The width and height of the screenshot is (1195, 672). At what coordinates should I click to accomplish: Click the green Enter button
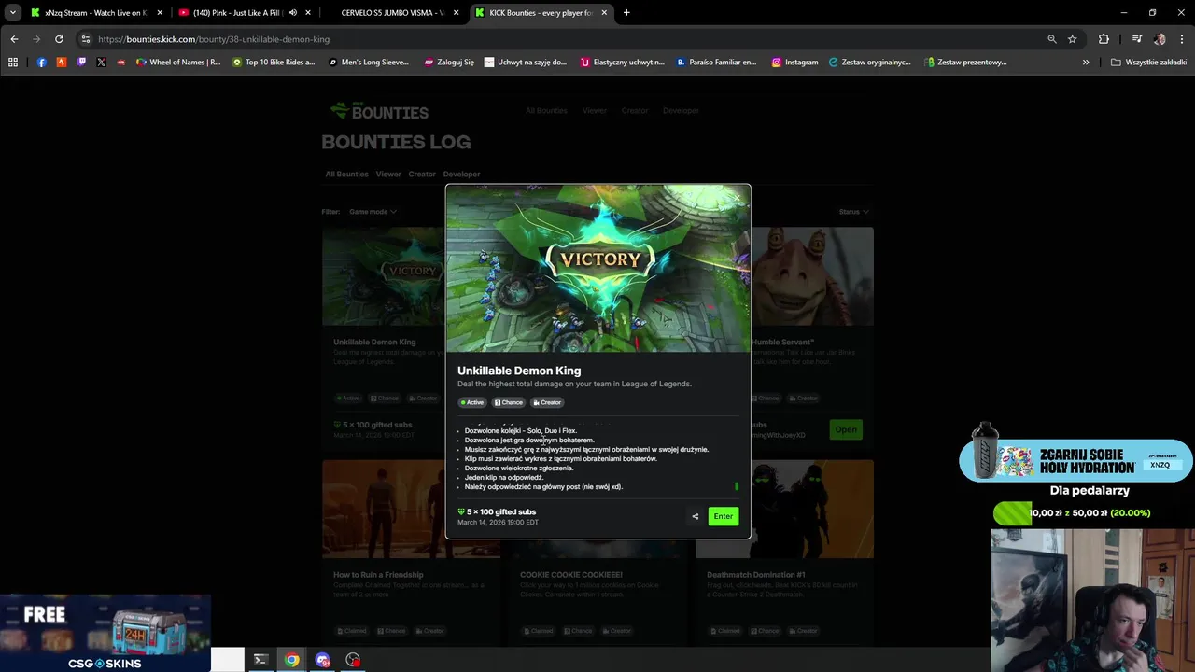(724, 516)
